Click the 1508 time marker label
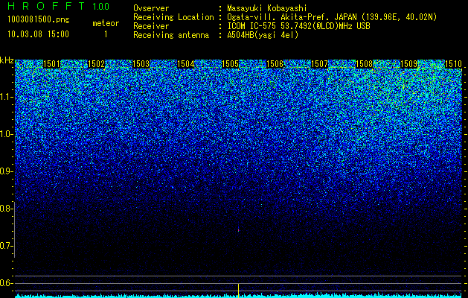468x298 pixels. click(364, 64)
